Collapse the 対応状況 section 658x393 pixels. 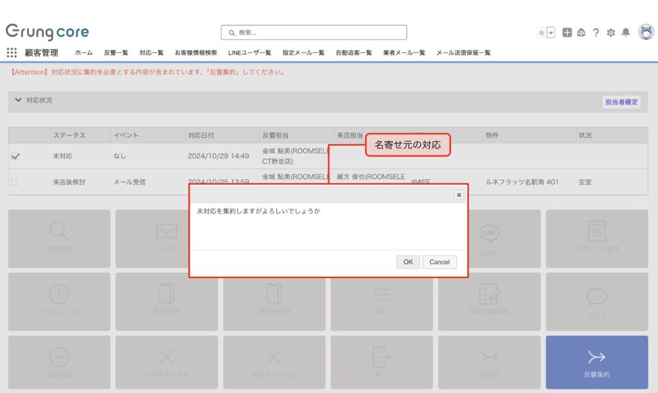pyautogui.click(x=18, y=101)
